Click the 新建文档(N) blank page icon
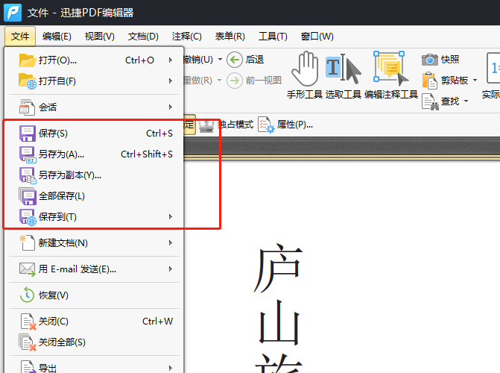This screenshot has height=373, width=500. pyautogui.click(x=27, y=242)
